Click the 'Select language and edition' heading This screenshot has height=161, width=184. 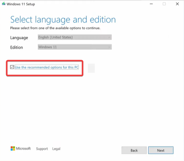(63, 20)
